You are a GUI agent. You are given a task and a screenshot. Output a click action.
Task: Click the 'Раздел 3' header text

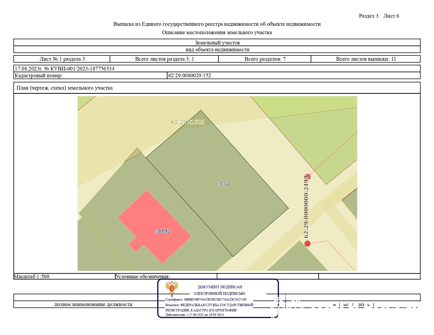[369, 16]
